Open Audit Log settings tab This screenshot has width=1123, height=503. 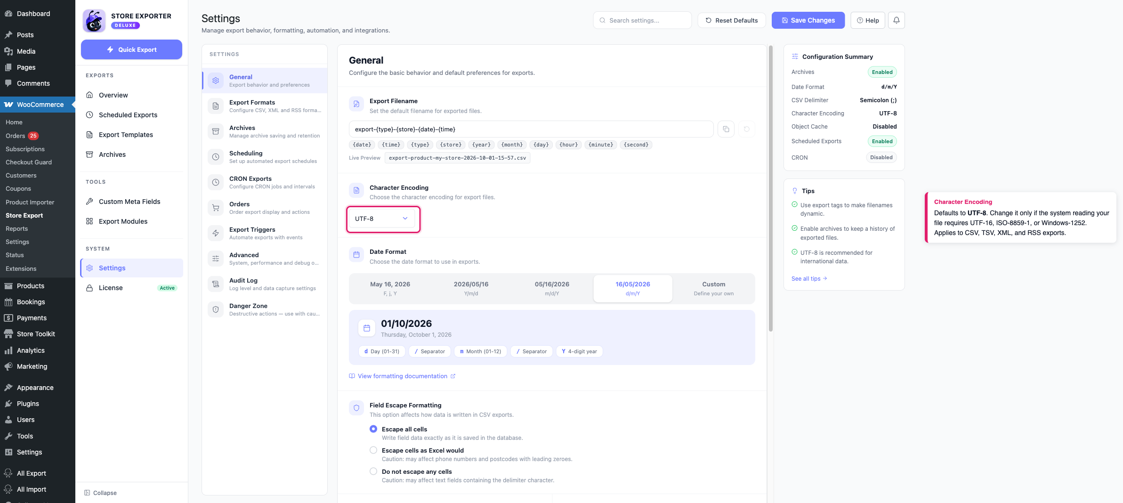(265, 284)
